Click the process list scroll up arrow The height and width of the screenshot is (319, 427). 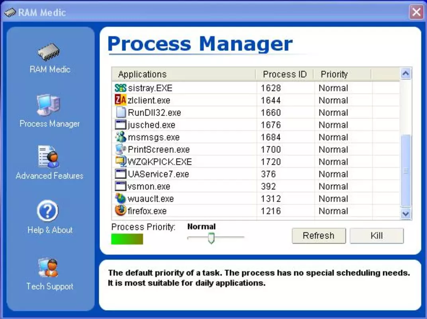pyautogui.click(x=406, y=74)
